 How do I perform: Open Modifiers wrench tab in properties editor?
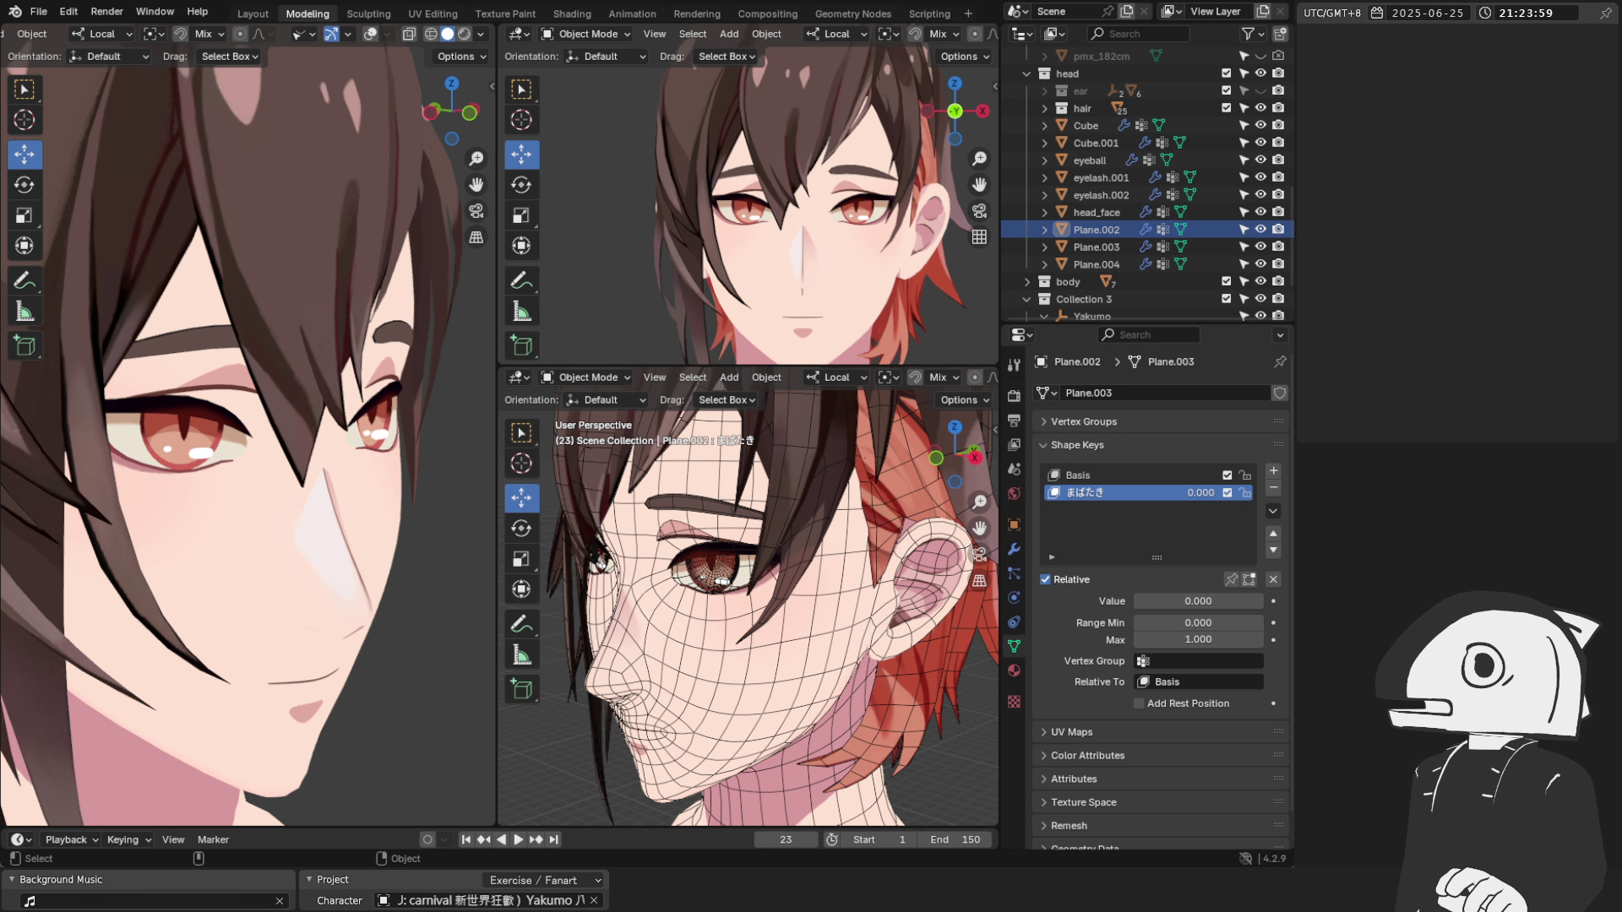click(1014, 549)
